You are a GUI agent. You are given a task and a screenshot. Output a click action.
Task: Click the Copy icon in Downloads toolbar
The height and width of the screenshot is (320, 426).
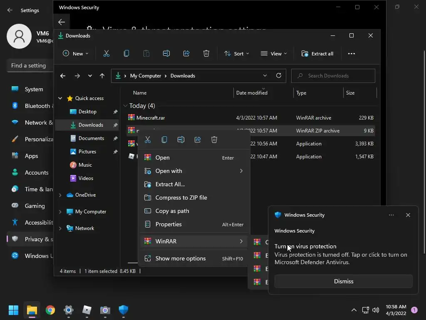[126, 54]
